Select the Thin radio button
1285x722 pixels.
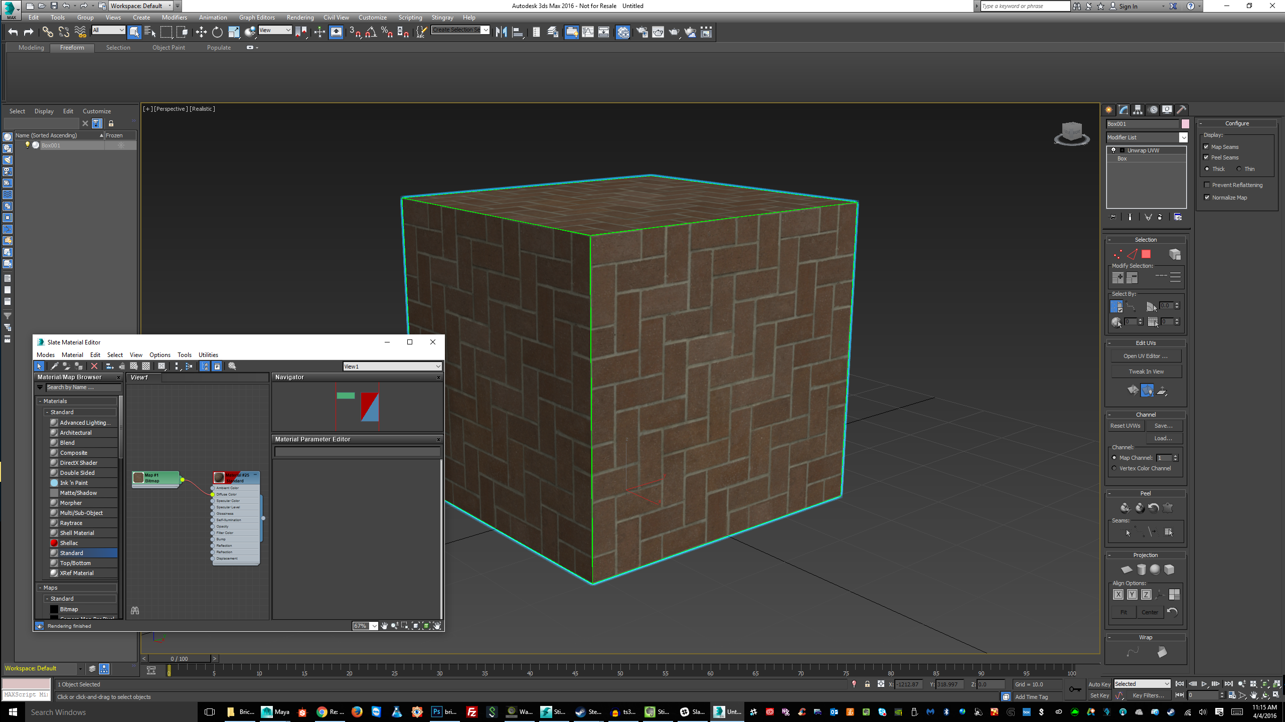[1239, 169]
